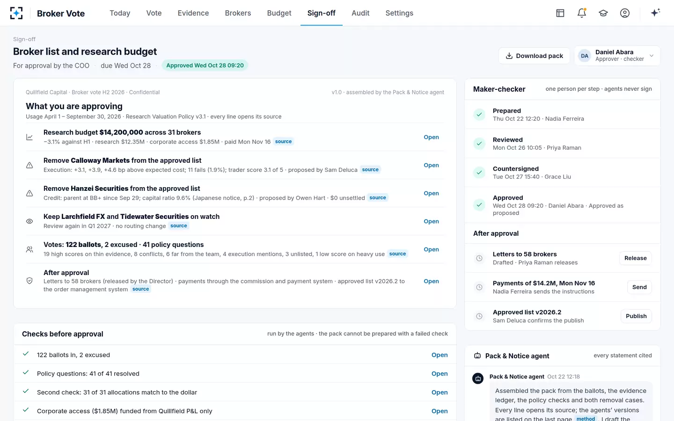Expand the Daniel Abara role dropdown
The image size is (674, 421).
pos(617,56)
